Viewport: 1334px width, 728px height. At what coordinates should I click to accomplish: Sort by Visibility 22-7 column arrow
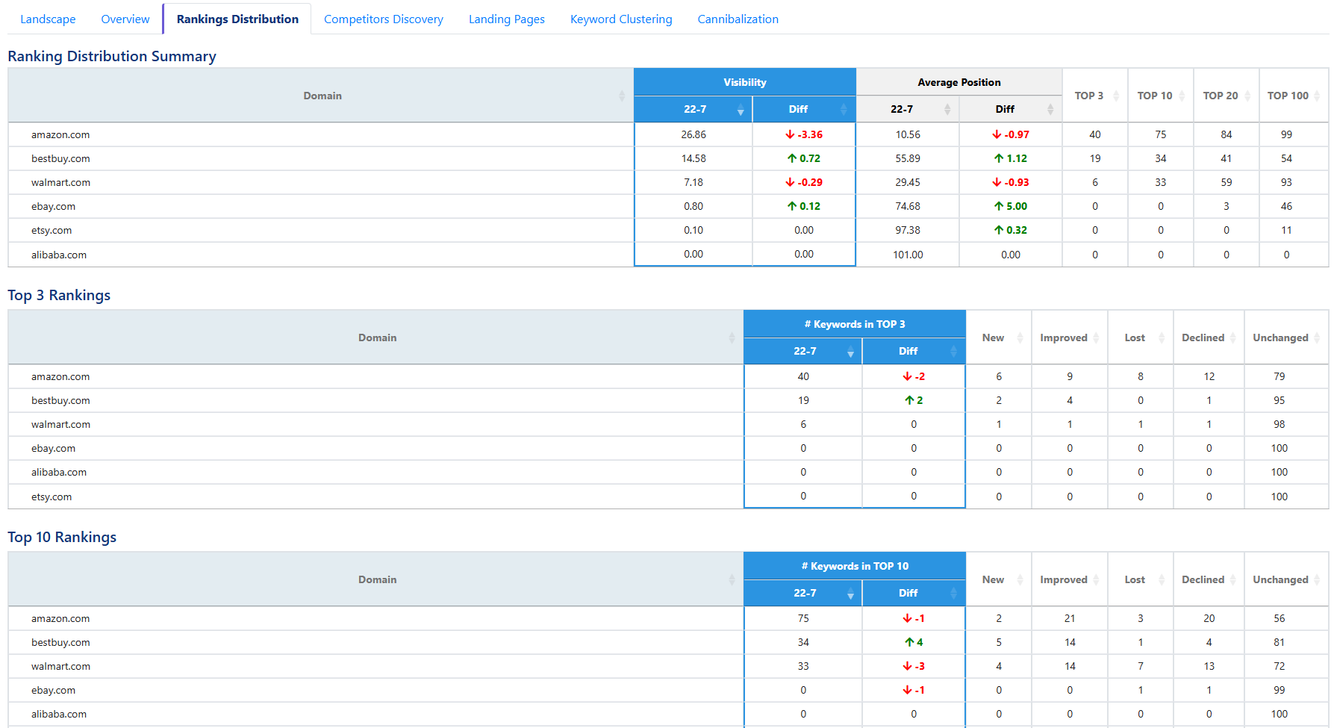coord(741,110)
